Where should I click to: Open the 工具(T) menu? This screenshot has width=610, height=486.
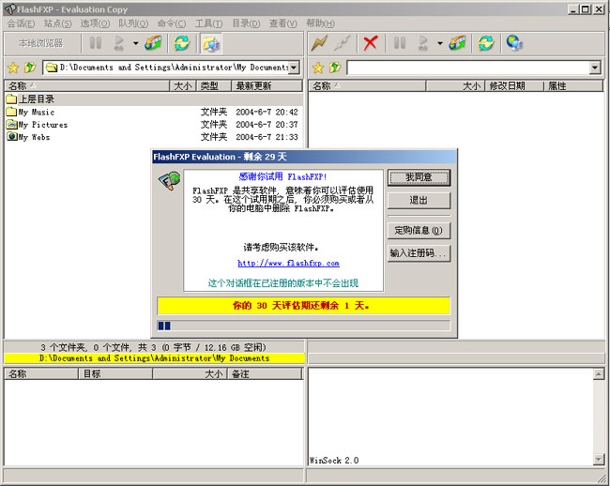pos(209,23)
